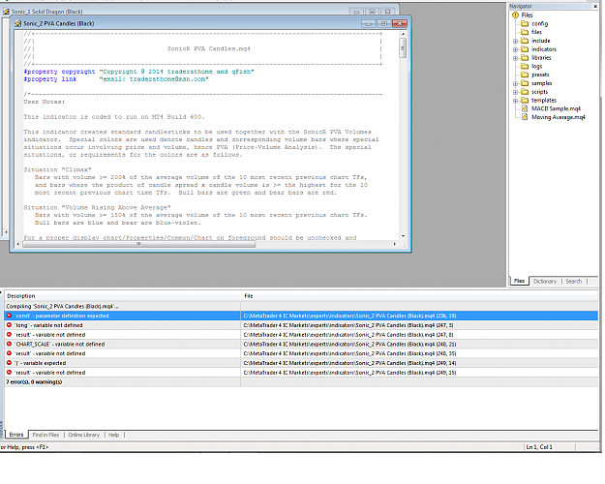
Task: Click the Sonic_2 PVA Candles window icon
Action: tap(17, 23)
